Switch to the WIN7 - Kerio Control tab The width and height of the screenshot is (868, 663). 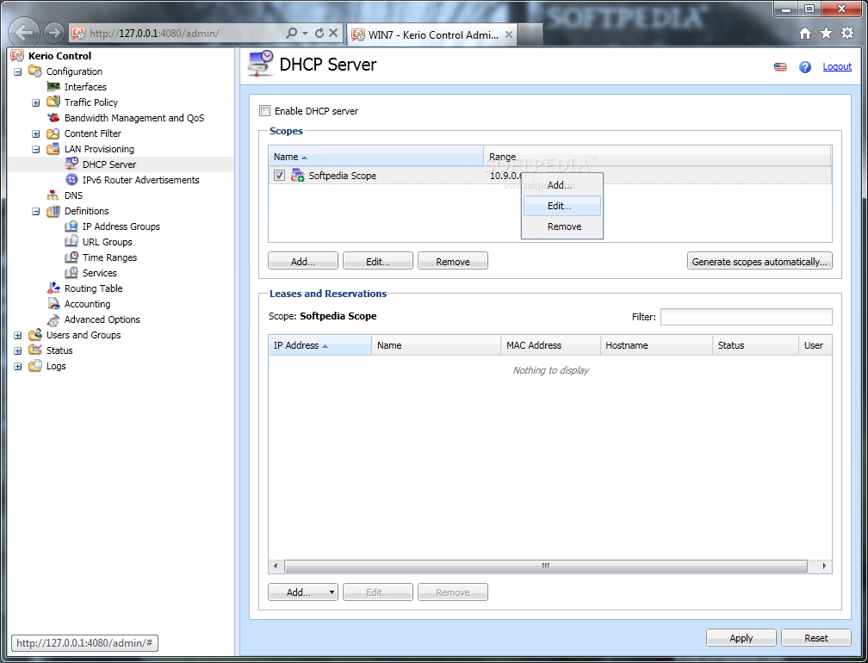tap(431, 34)
